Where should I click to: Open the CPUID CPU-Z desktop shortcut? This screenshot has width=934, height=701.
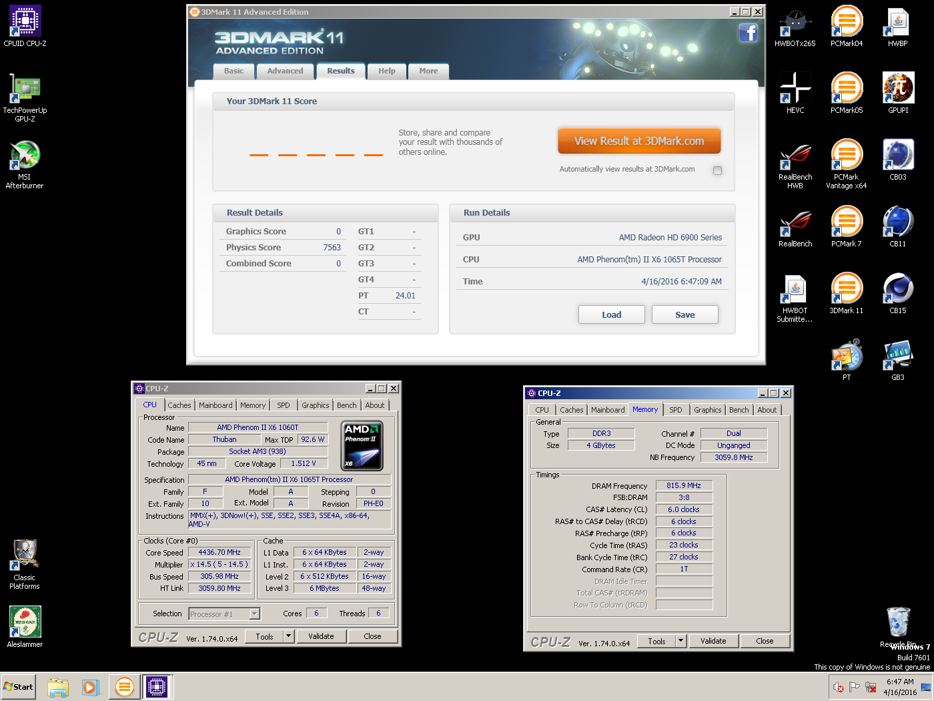point(25,26)
